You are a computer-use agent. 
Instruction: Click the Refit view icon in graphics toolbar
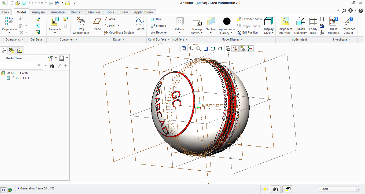(x=184, y=49)
